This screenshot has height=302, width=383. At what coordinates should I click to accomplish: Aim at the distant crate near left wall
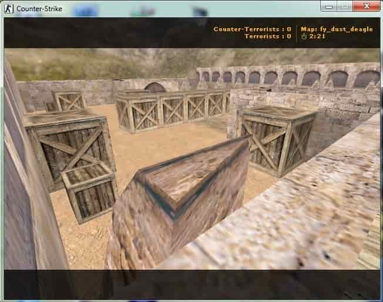click(x=68, y=100)
